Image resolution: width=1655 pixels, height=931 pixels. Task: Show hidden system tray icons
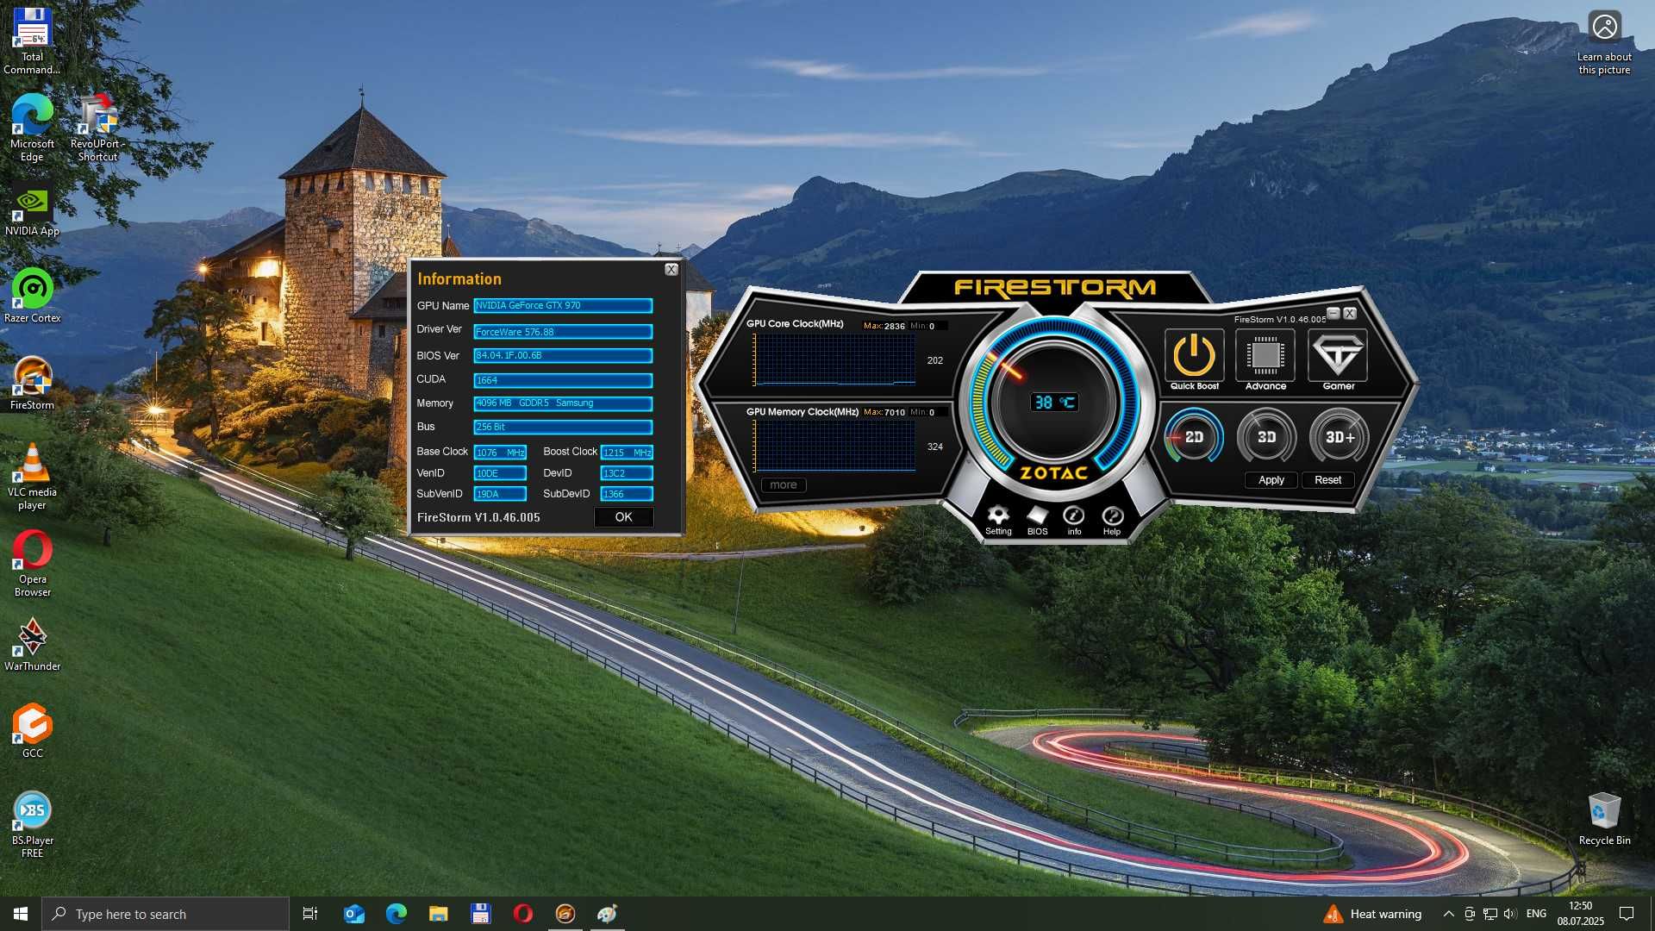1448,914
